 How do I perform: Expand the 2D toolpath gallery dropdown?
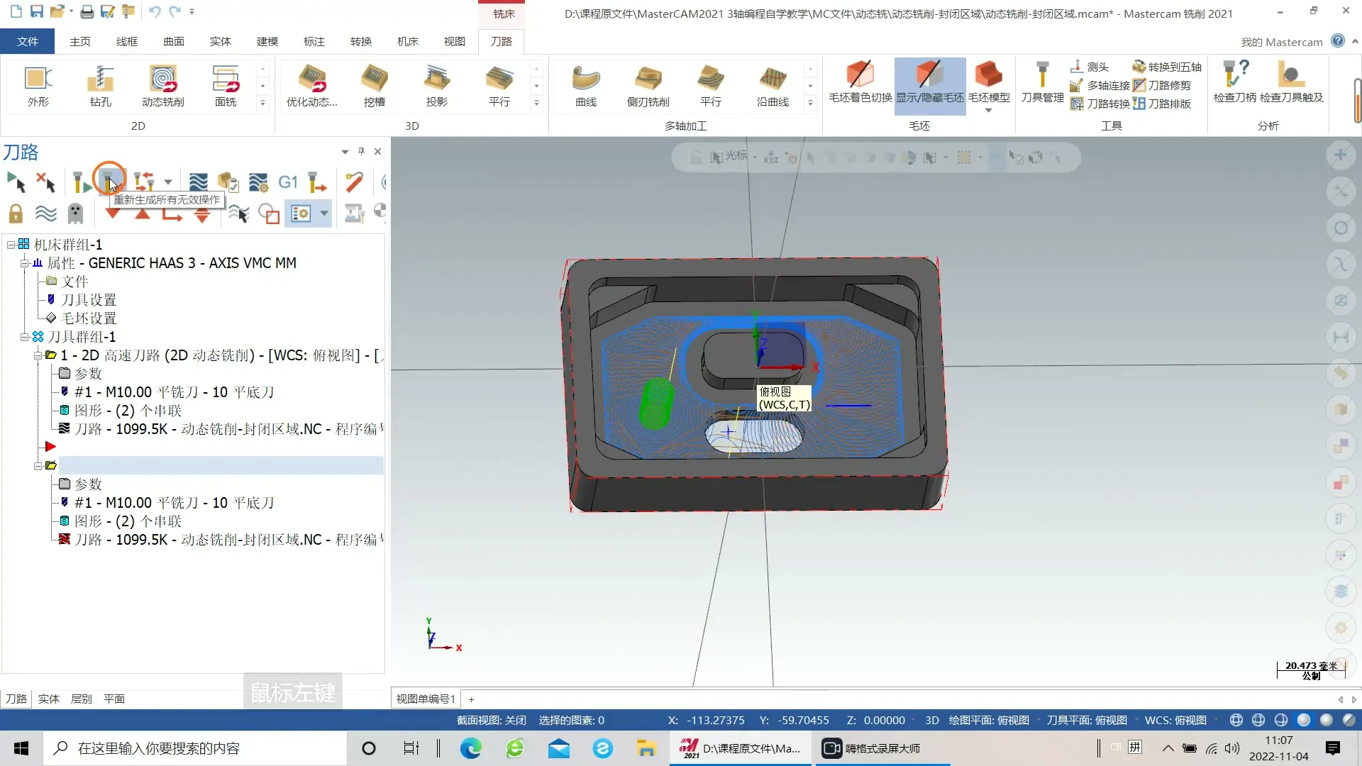[x=262, y=103]
